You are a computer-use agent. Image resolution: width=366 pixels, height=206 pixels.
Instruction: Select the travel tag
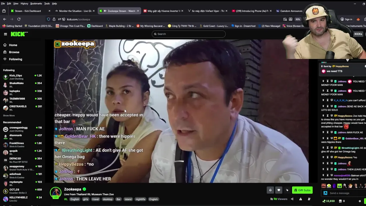pyautogui.click(x=96, y=199)
